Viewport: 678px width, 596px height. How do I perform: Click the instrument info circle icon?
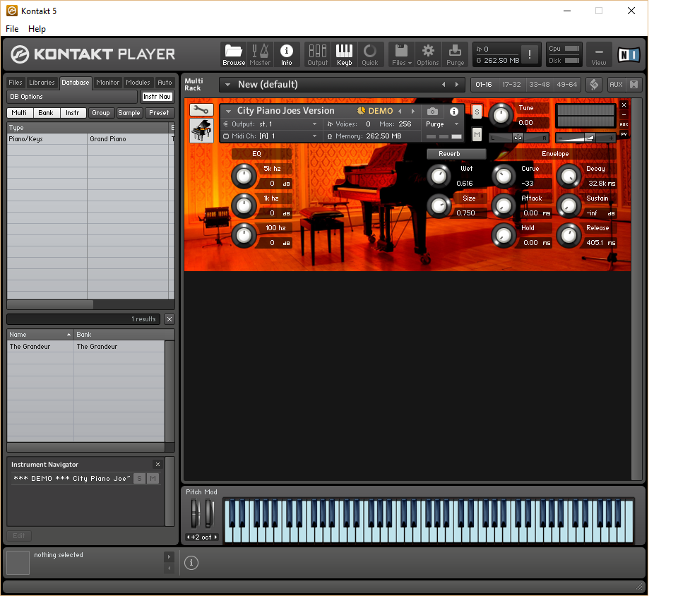[x=454, y=112]
